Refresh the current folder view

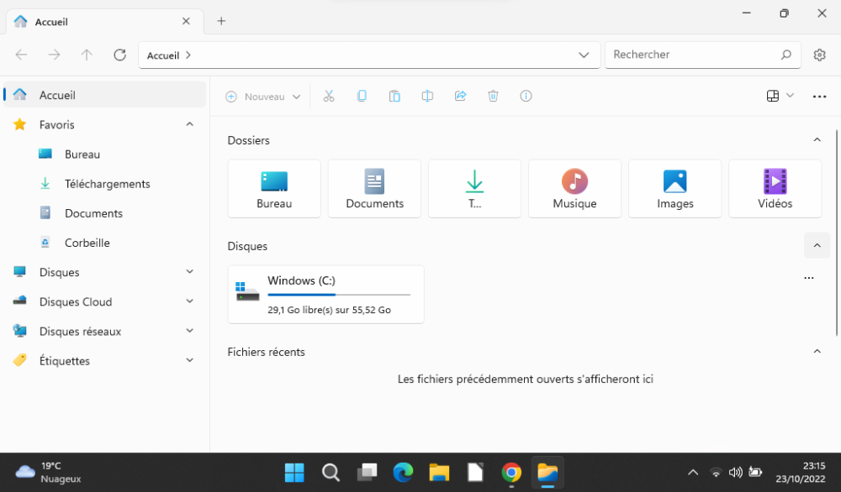tap(120, 55)
